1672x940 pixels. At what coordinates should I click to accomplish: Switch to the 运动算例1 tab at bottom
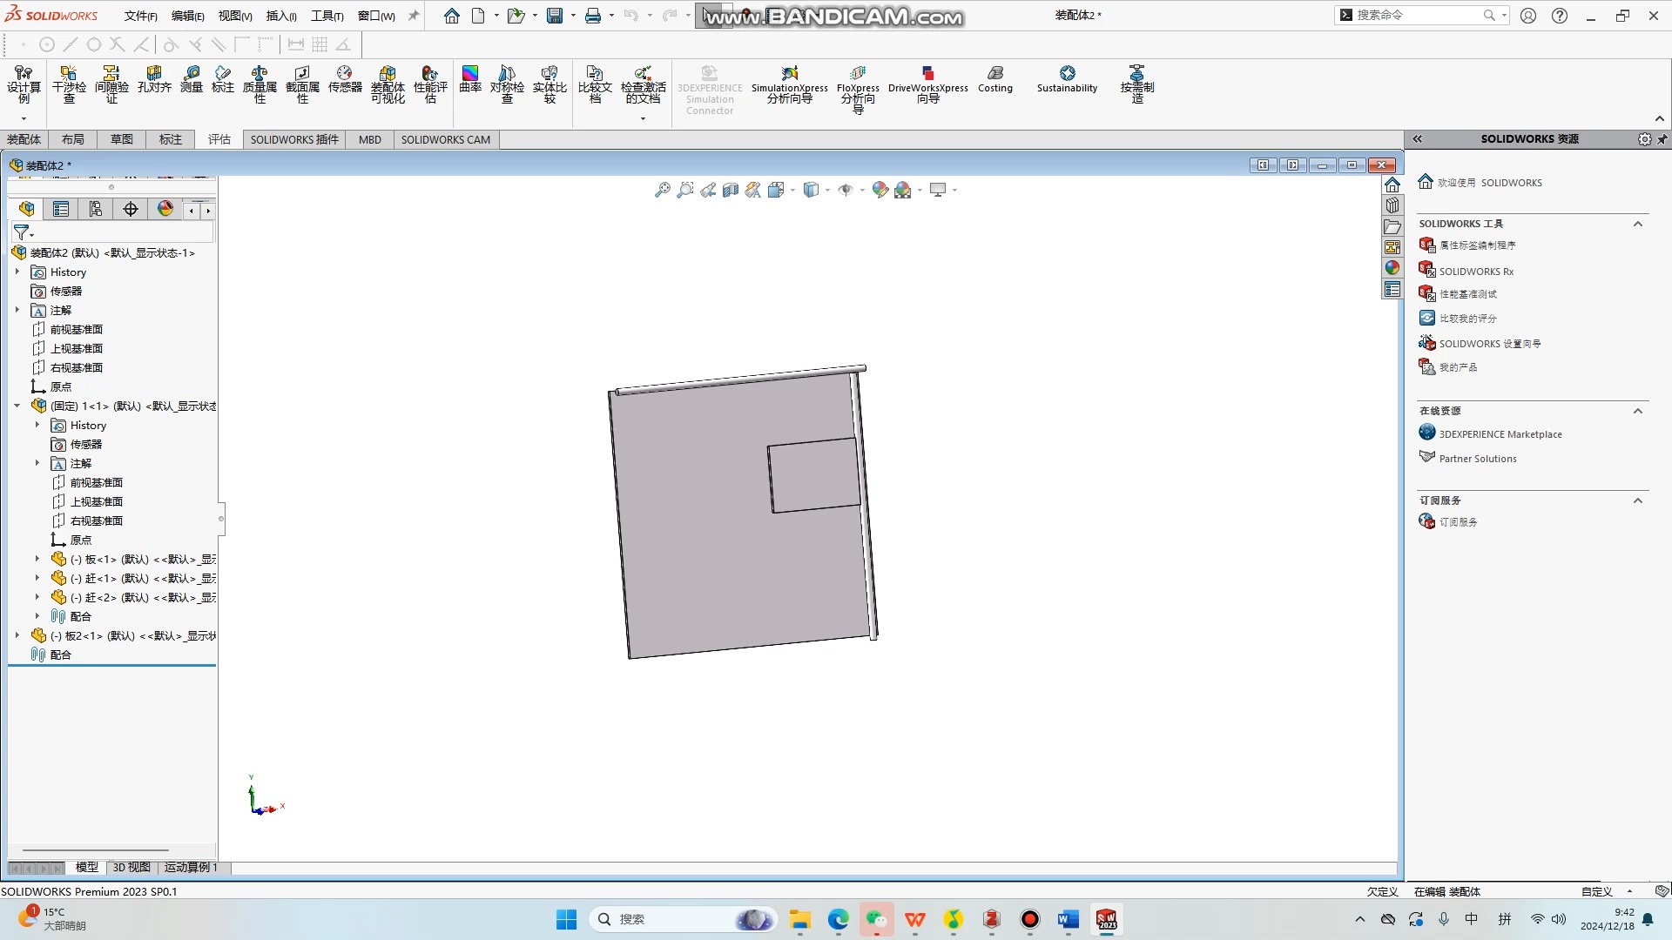(190, 868)
